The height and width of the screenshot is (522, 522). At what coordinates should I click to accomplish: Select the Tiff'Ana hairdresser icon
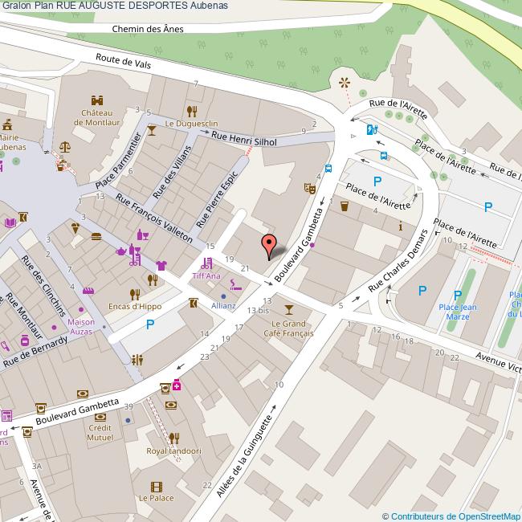(x=208, y=263)
